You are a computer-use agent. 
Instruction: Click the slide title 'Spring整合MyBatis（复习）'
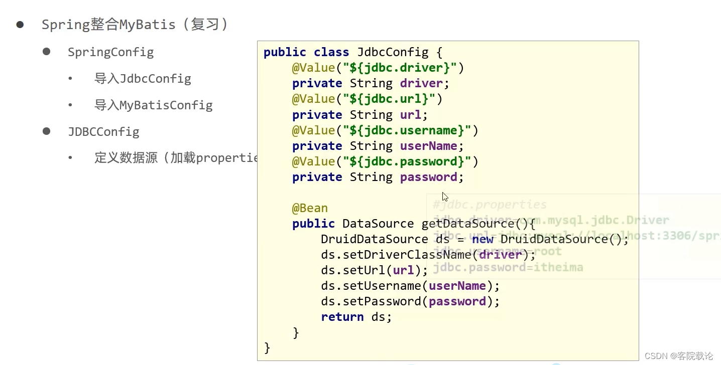click(x=135, y=25)
